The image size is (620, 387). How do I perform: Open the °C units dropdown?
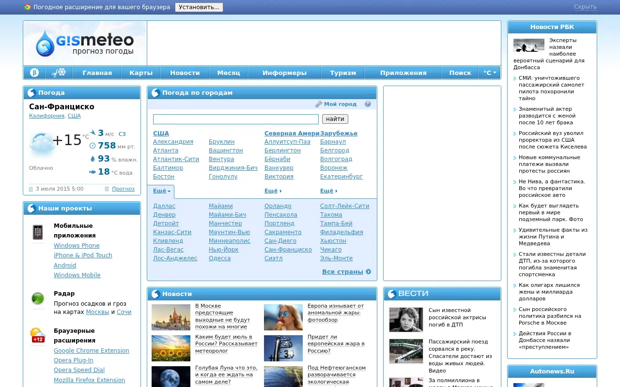pos(490,73)
